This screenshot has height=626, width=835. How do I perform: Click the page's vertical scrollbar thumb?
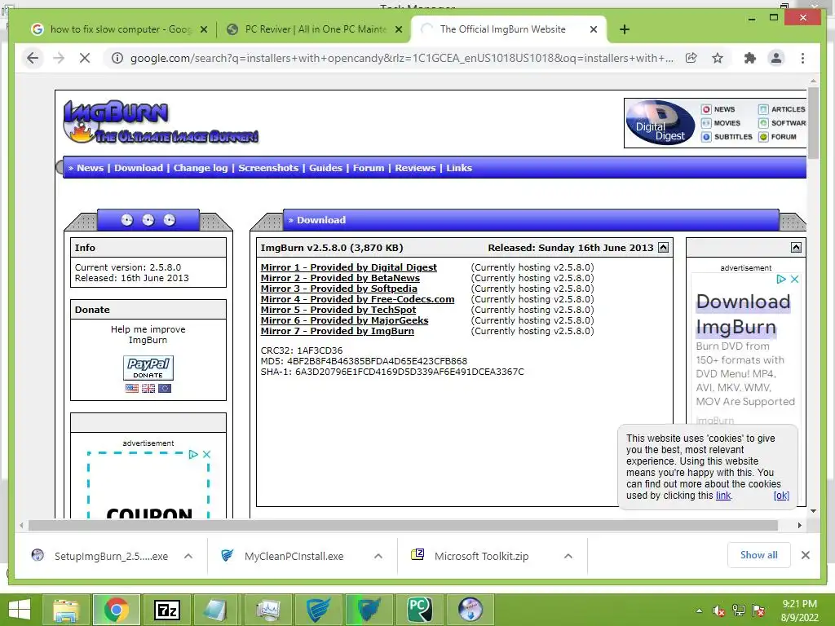813,123
